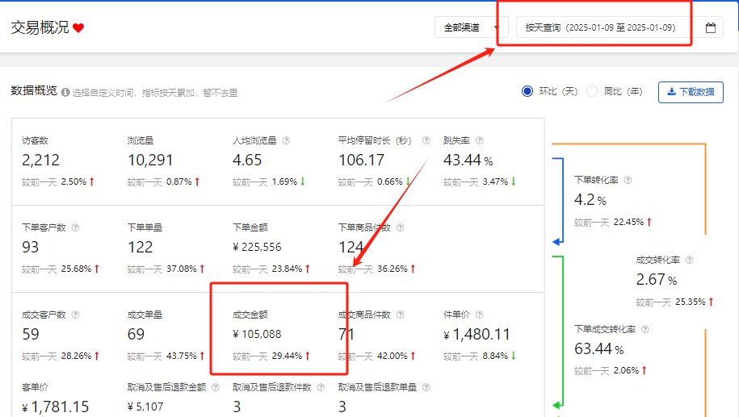739x417 pixels.
Task: Click the red heart favorite icon
Action: tap(78, 28)
